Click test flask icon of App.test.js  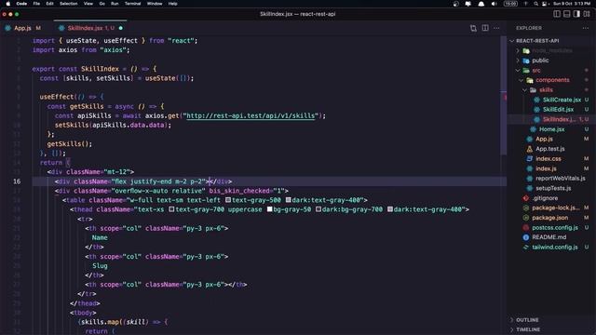pyautogui.click(x=530, y=149)
